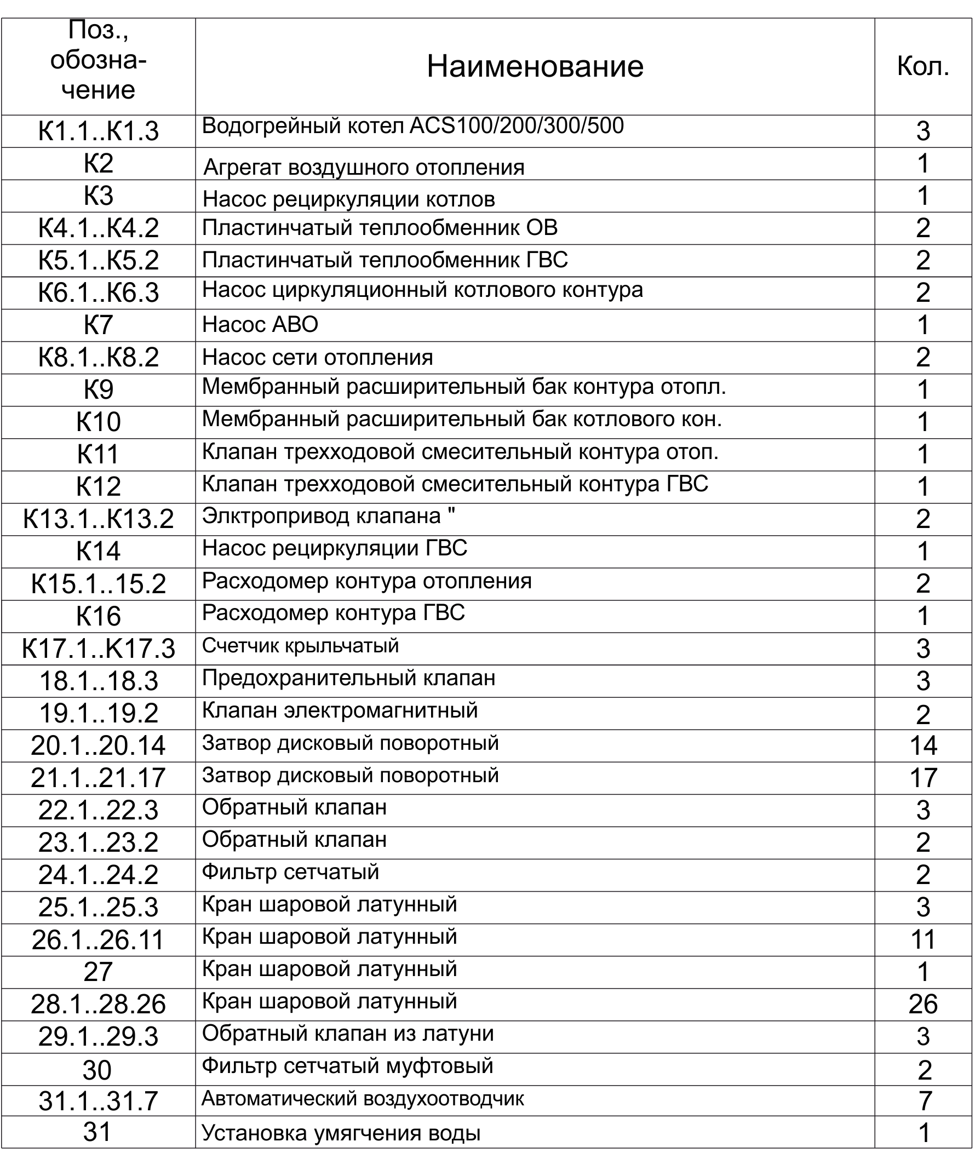The width and height of the screenshot is (975, 1153).
Task: Select position cell 'К7'
Action: click(99, 325)
